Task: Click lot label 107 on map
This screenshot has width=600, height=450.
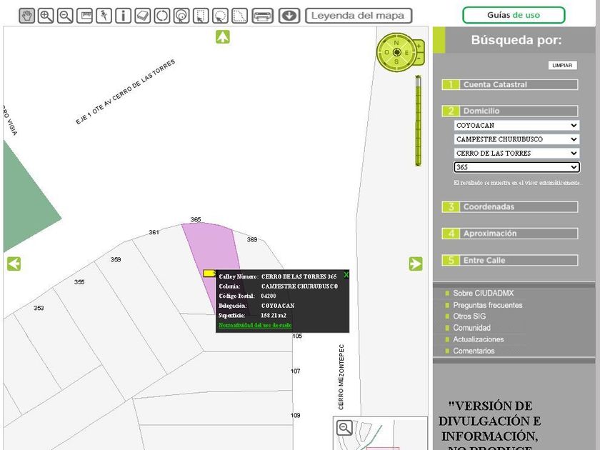Action: coord(296,371)
